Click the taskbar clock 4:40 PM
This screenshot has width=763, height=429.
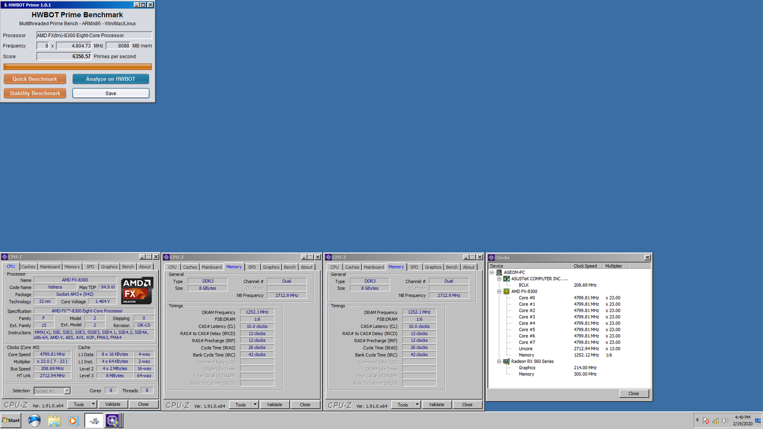742,420
